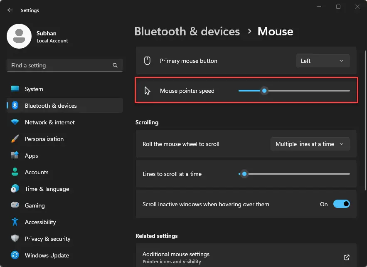Click the Mouse pointer speed slider handle
367x267 pixels.
[x=264, y=91]
